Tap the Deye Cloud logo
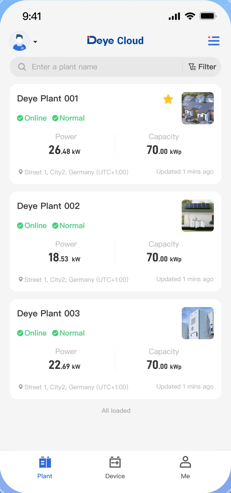The image size is (231, 493). click(x=115, y=41)
